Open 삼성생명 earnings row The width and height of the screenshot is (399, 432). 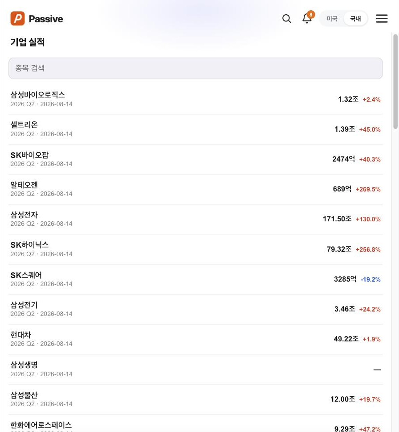point(195,369)
